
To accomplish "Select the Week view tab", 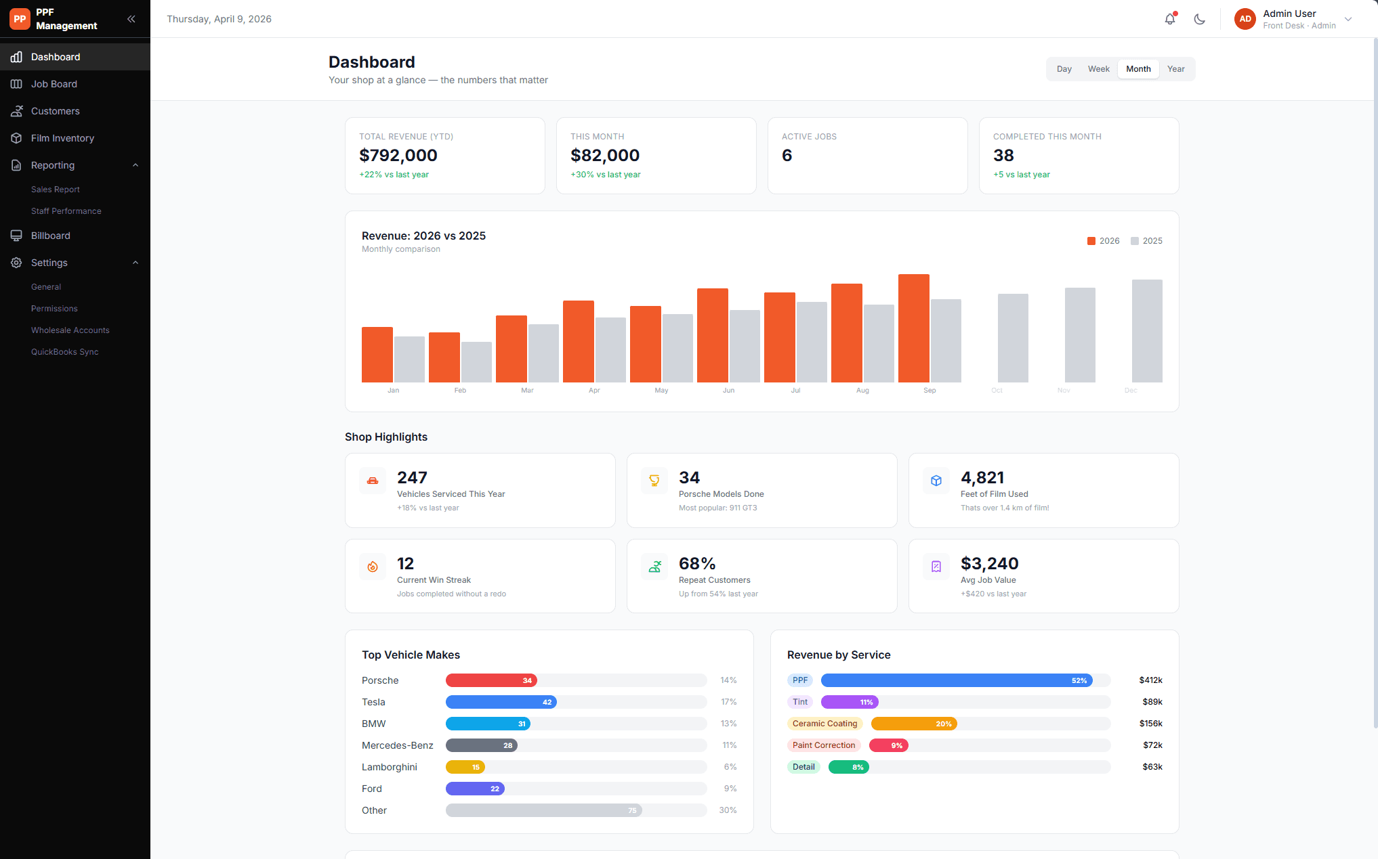I will click(1098, 68).
